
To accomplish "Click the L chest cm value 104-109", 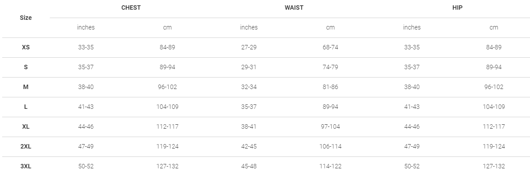I will [167, 107].
